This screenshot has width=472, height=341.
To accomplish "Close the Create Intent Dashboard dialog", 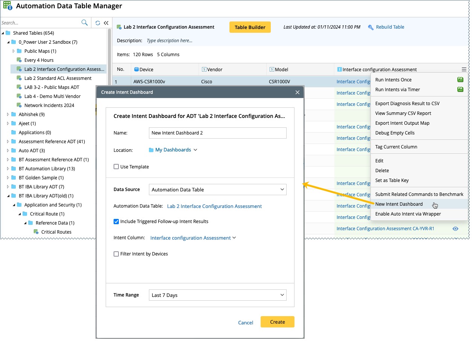I will click(297, 92).
